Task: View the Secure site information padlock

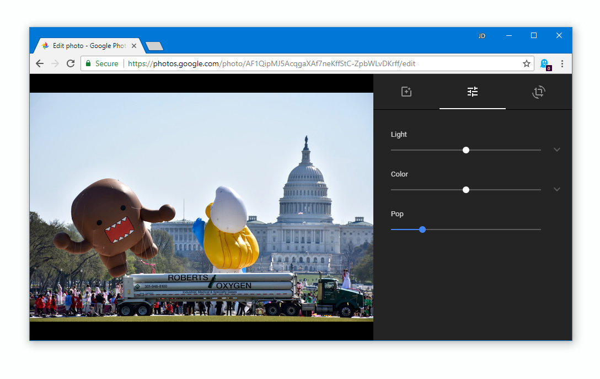Action: click(88, 63)
